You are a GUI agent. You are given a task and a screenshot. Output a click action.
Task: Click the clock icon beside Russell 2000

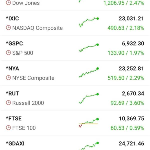click(8, 103)
